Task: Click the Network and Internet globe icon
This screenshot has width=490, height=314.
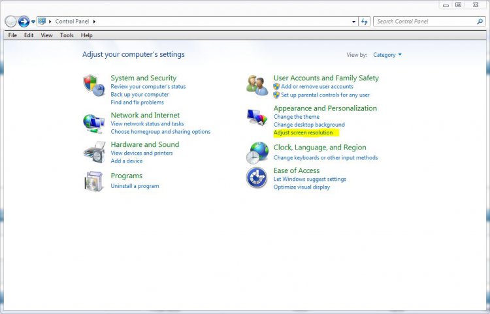Action: 93,123
